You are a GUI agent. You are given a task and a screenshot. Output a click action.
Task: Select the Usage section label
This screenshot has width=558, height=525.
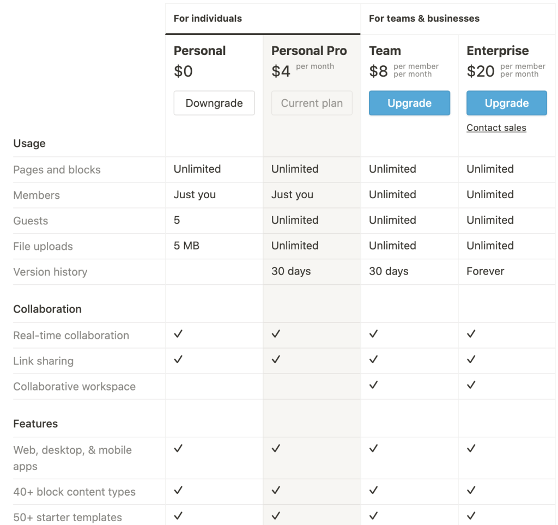[x=29, y=143]
